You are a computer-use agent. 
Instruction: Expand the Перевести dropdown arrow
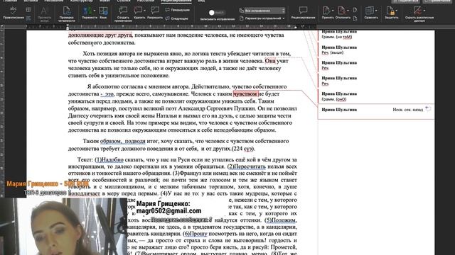pos(94,11)
